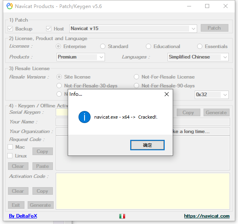Screen dimensions: 238x224
Task: Toggle the Backup checkbox
Action: tap(10, 29)
